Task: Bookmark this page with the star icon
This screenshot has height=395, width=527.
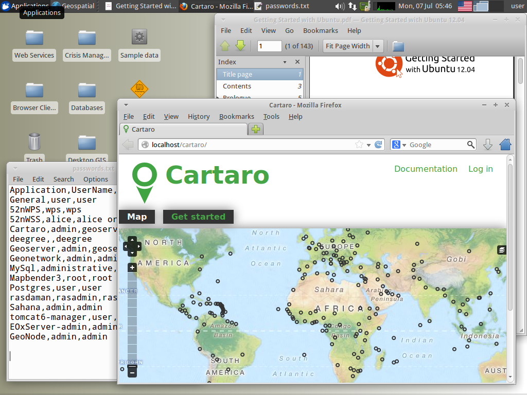Action: (359, 145)
